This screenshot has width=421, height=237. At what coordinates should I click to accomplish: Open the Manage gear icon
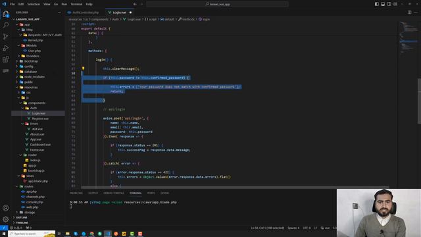[x=5, y=219]
